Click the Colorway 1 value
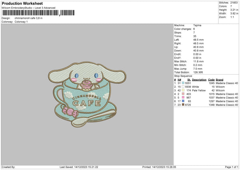 coord(21,22)
